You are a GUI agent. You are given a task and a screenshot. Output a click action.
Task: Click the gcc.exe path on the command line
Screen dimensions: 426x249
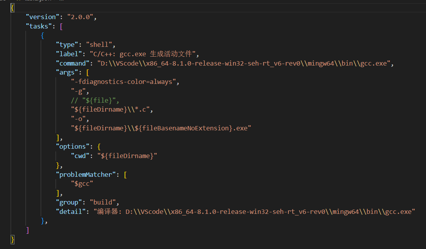click(x=244, y=63)
